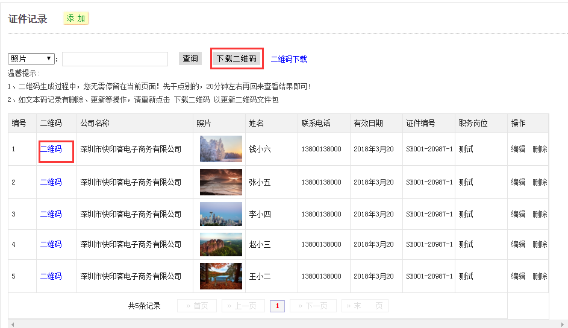Click the autumn bench photo thumbnail
The height and width of the screenshot is (328, 568).
point(220,276)
